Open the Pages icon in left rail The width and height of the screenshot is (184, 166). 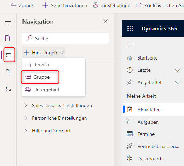8,38
